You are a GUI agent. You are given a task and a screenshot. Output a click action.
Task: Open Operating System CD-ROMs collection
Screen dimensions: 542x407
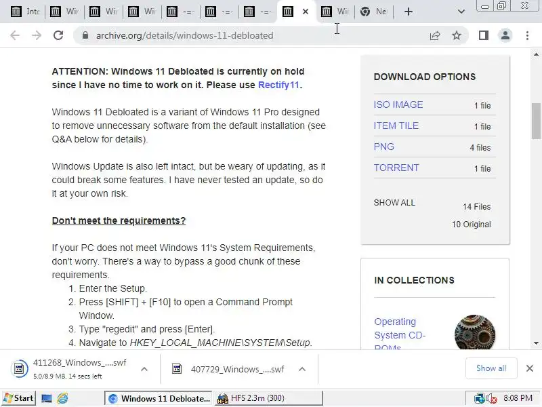[x=400, y=334]
